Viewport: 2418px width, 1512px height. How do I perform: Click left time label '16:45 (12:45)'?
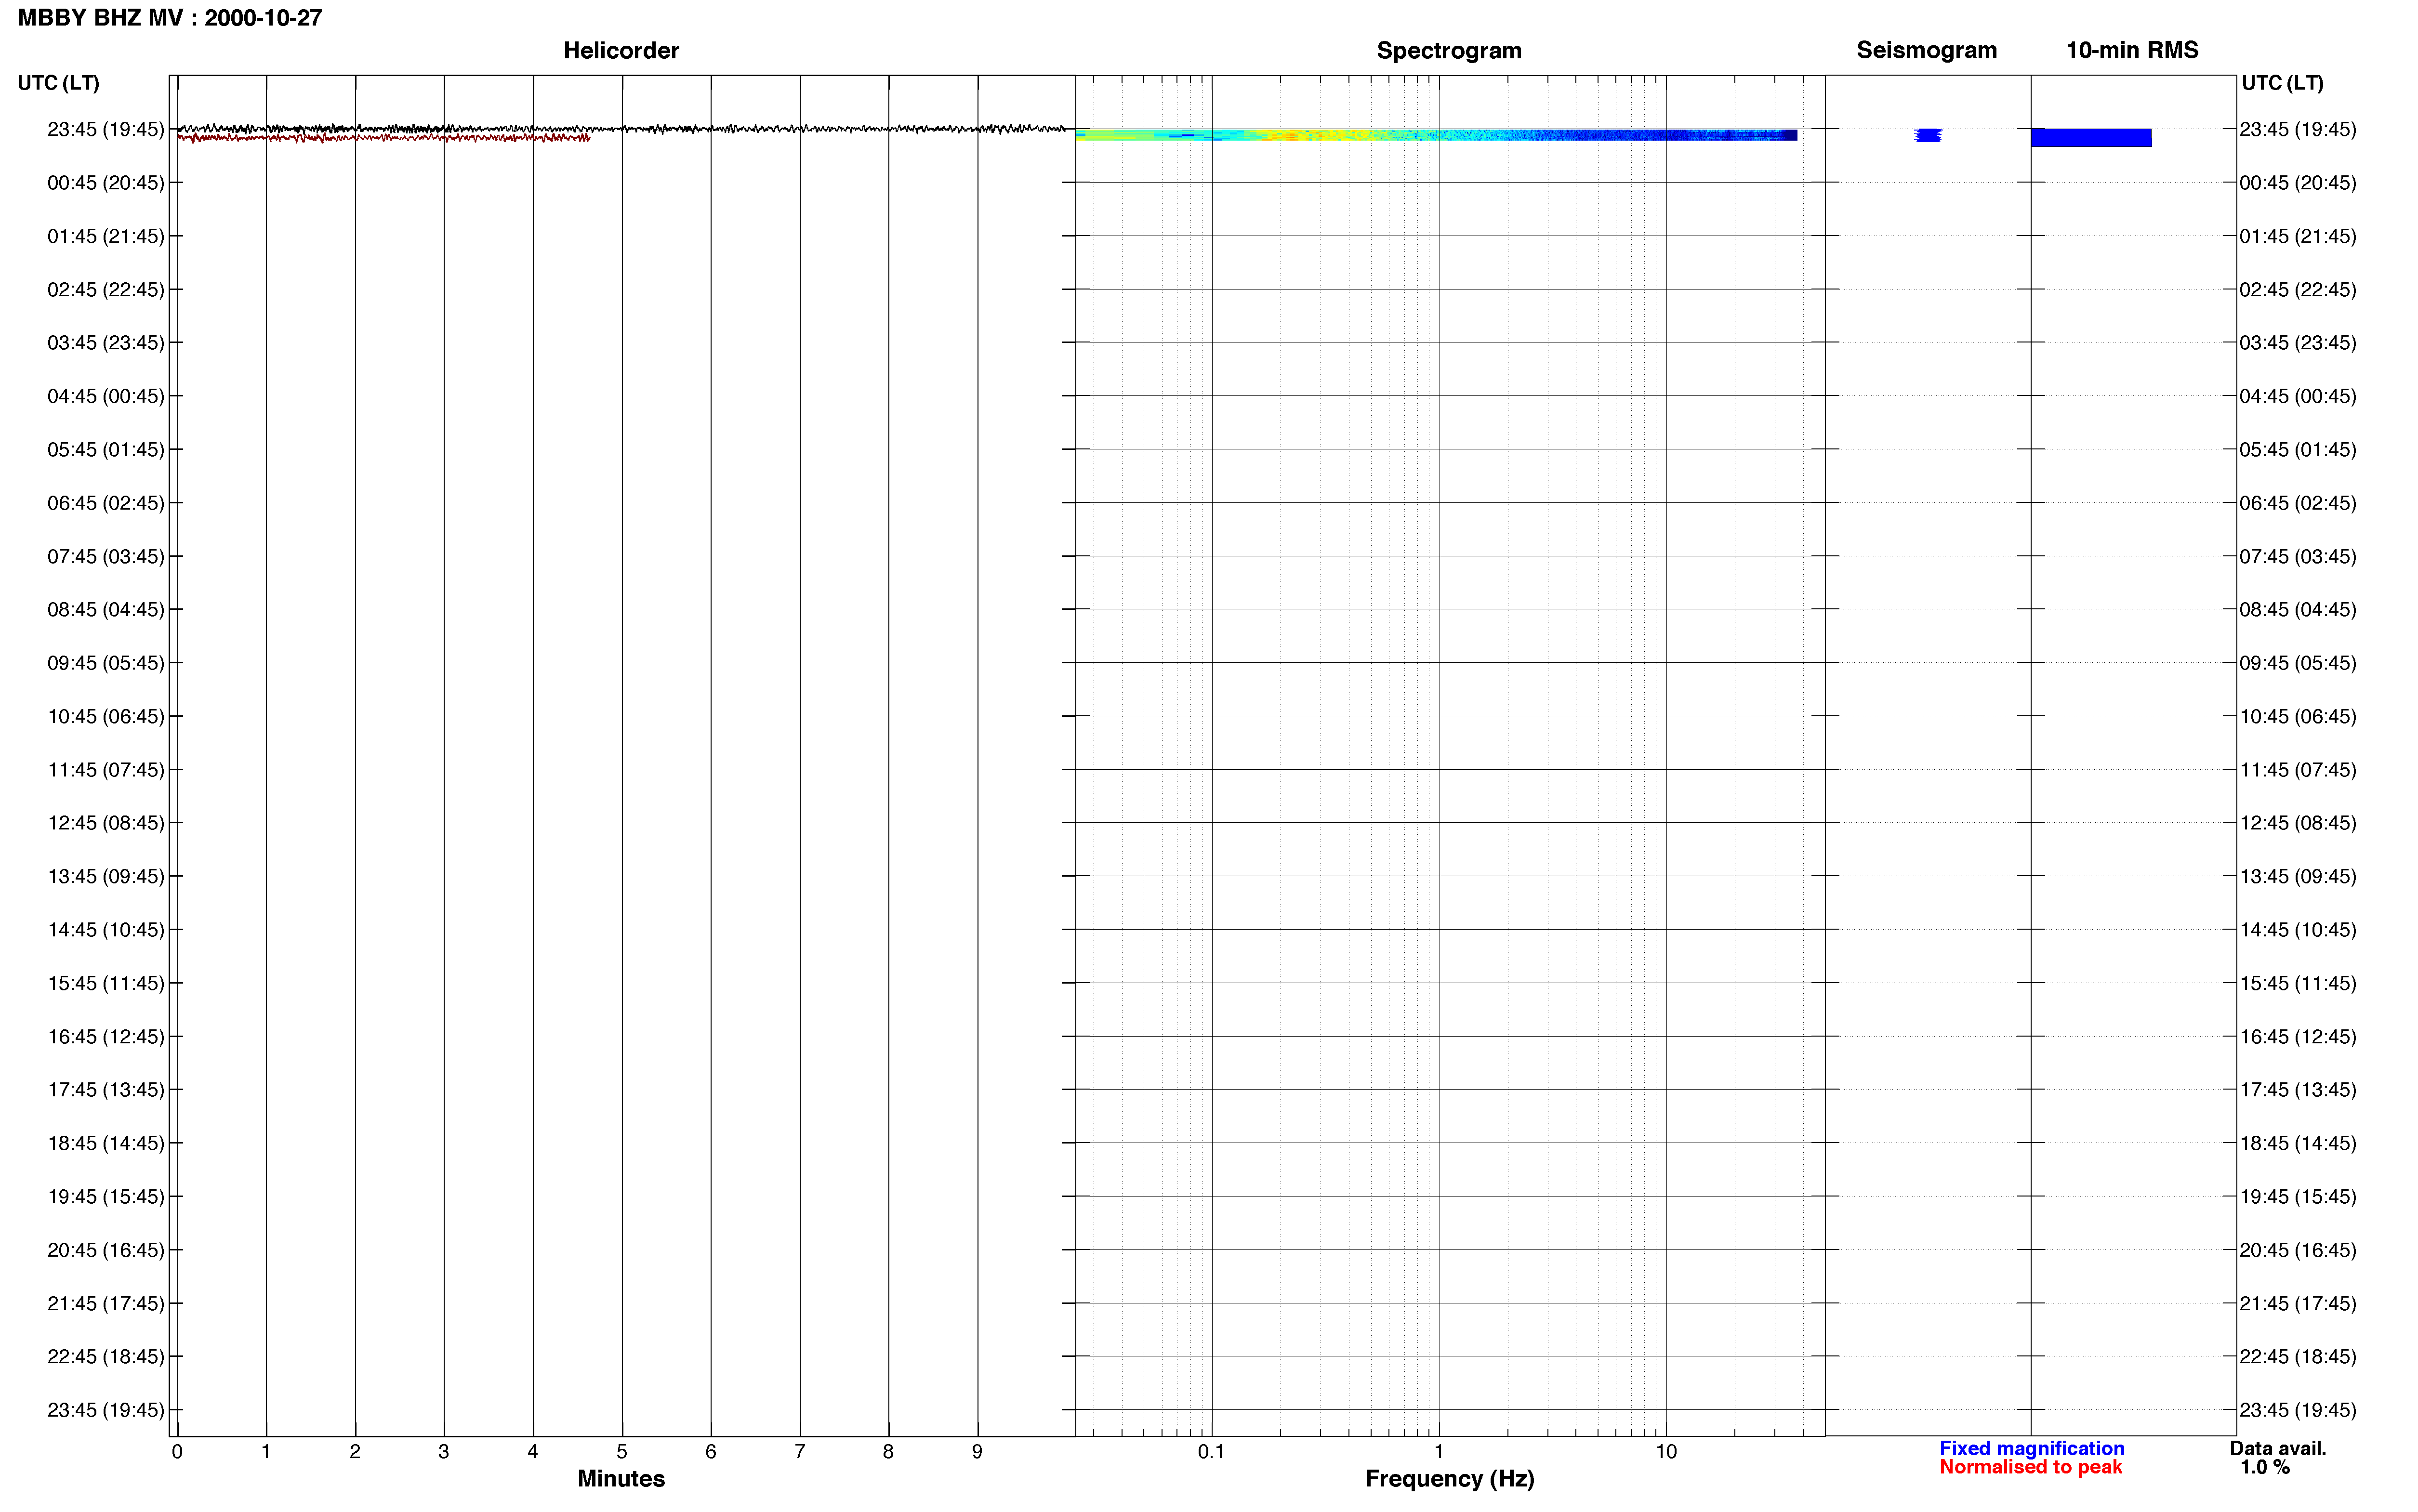[x=106, y=1037]
